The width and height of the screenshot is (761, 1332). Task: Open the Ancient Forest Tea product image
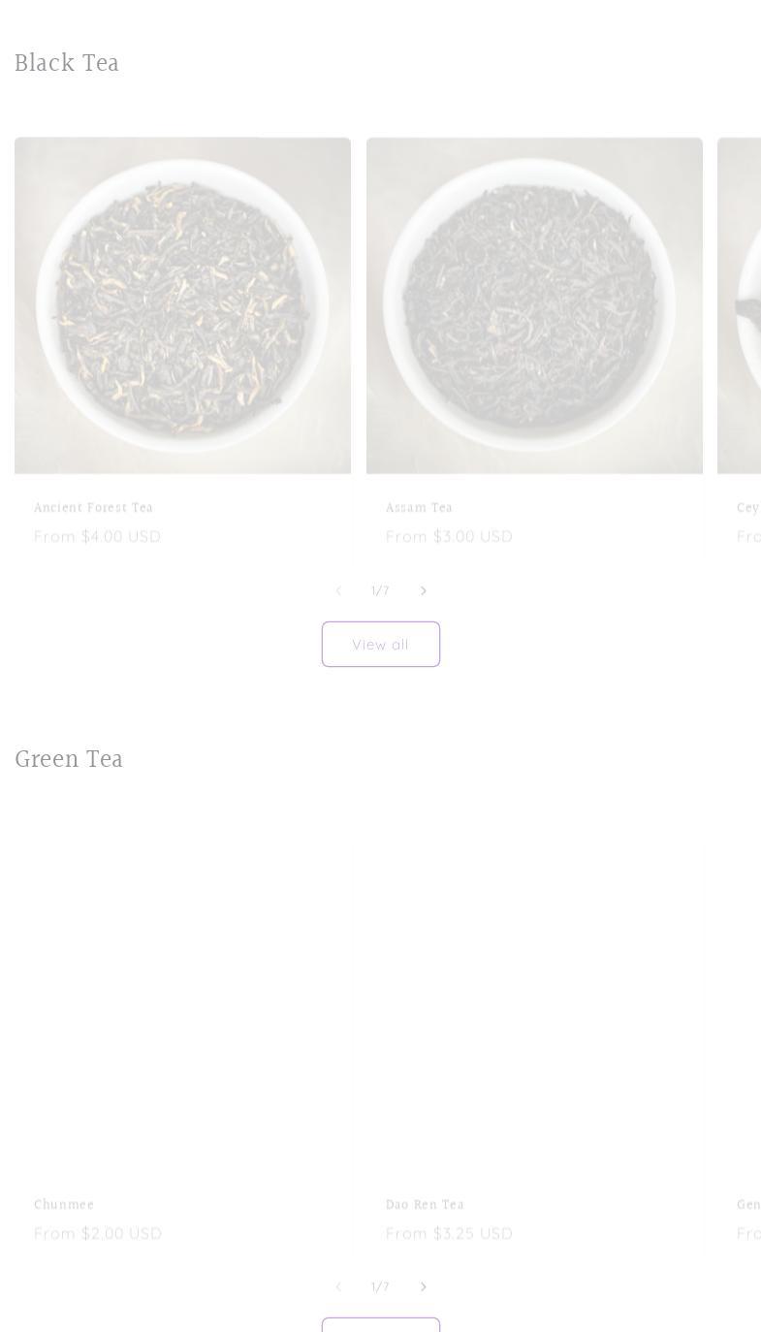[182, 305]
